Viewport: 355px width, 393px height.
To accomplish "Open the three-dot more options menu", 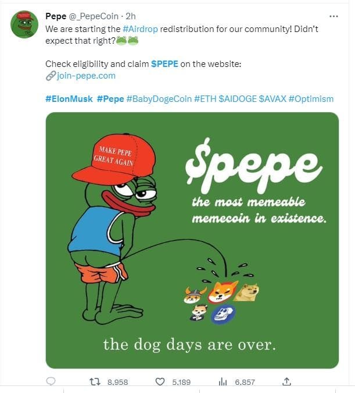I will pos(334,16).
